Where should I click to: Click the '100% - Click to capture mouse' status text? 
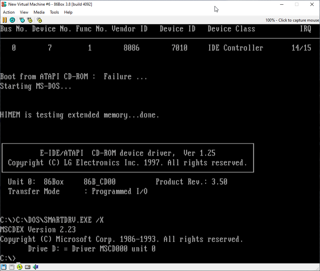(x=292, y=20)
